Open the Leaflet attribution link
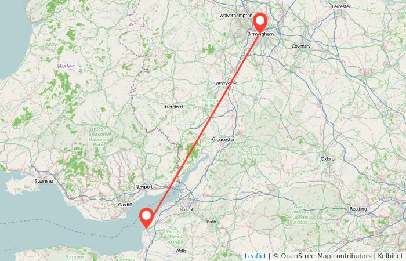 [255, 256]
